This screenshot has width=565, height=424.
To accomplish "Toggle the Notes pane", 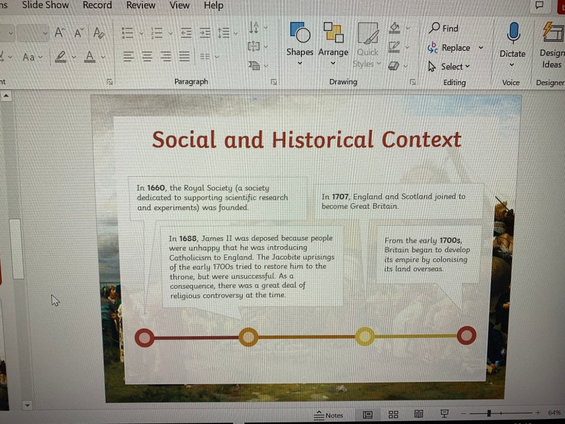I will point(329,415).
